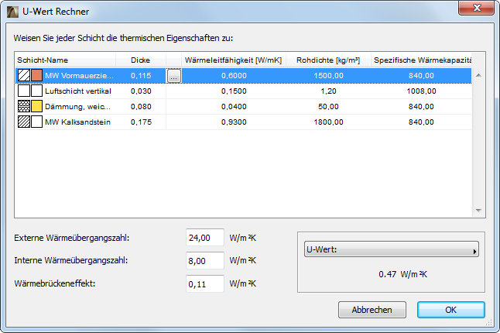Click the Wärmeleitfähigkeit [W/mK] column header
This screenshot has width=500, height=333.
234,60
